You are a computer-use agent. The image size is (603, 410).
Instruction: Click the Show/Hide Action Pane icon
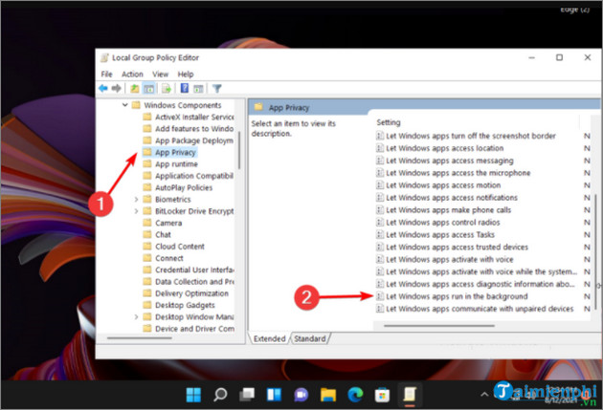(x=198, y=89)
